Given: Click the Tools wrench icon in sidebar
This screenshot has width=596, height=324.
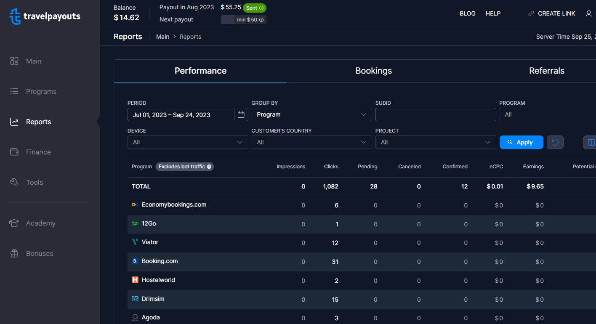Looking at the screenshot, I should [14, 182].
